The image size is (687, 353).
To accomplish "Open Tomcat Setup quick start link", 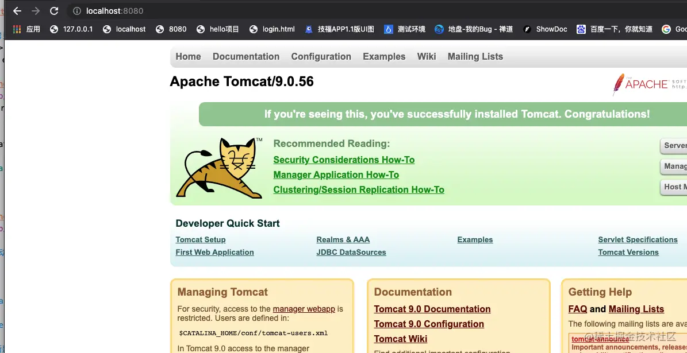I will click(201, 240).
